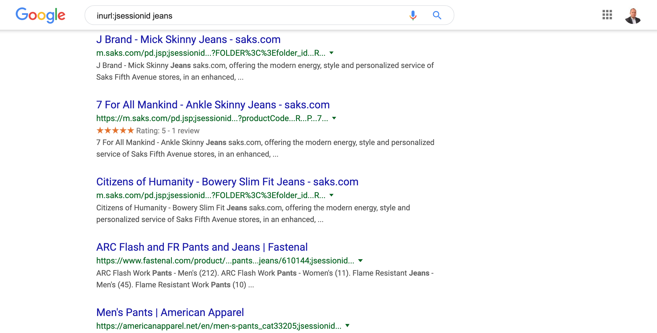This screenshot has width=657, height=333.
Task: Expand the dropdown arrow on the J Brand result URL
Action: [331, 53]
